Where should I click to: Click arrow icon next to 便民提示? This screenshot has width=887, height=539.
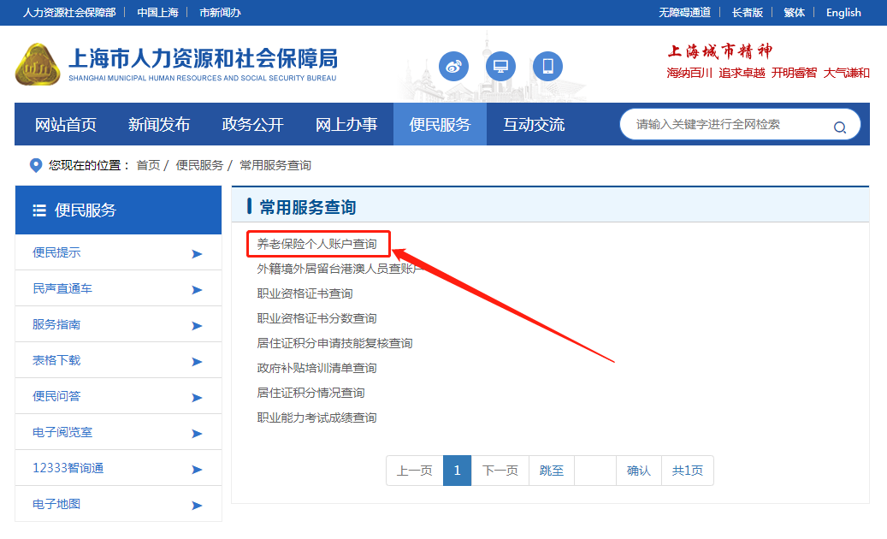(x=197, y=253)
